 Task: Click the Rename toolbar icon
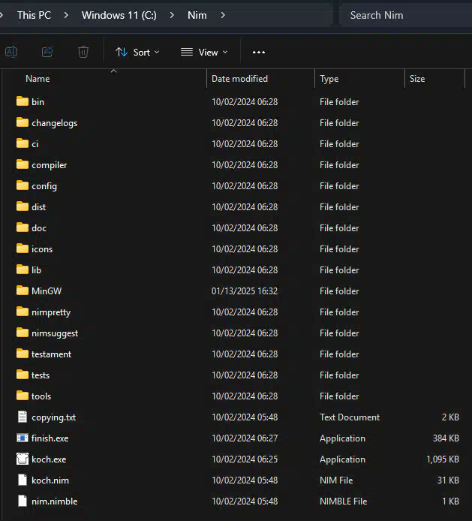(x=11, y=52)
